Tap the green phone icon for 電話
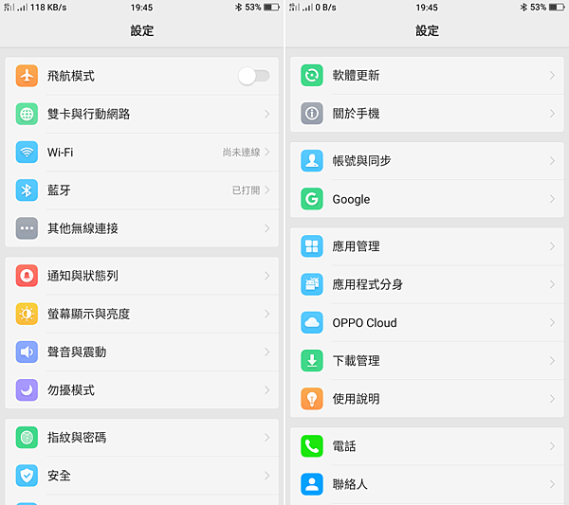 [x=312, y=446]
